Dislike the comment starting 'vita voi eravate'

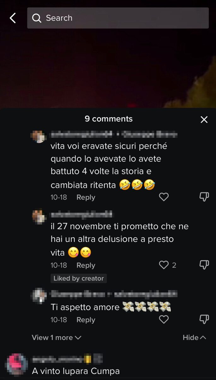point(204,197)
